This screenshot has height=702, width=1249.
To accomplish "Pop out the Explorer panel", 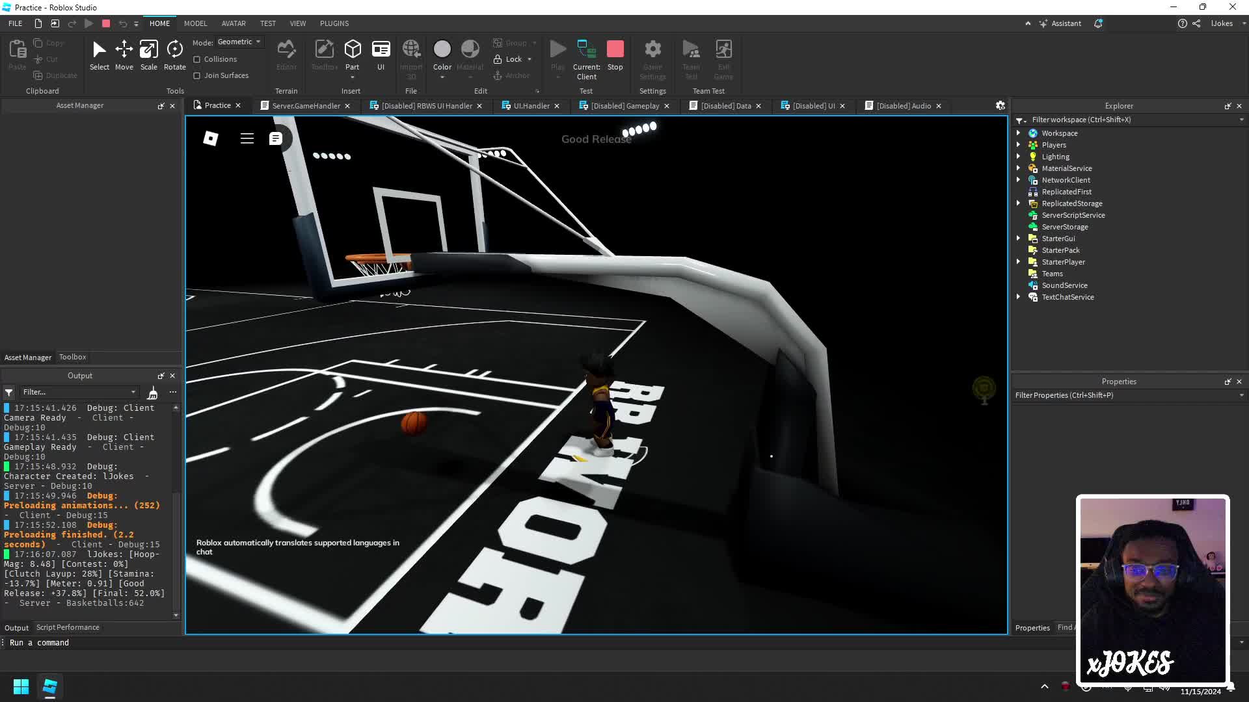I will tap(1228, 106).
